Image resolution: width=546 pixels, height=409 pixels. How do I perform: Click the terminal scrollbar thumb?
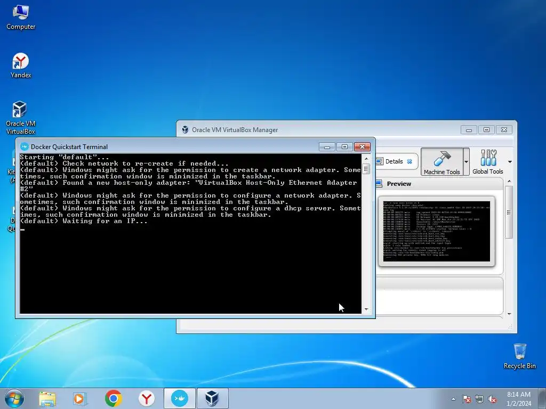(366, 169)
